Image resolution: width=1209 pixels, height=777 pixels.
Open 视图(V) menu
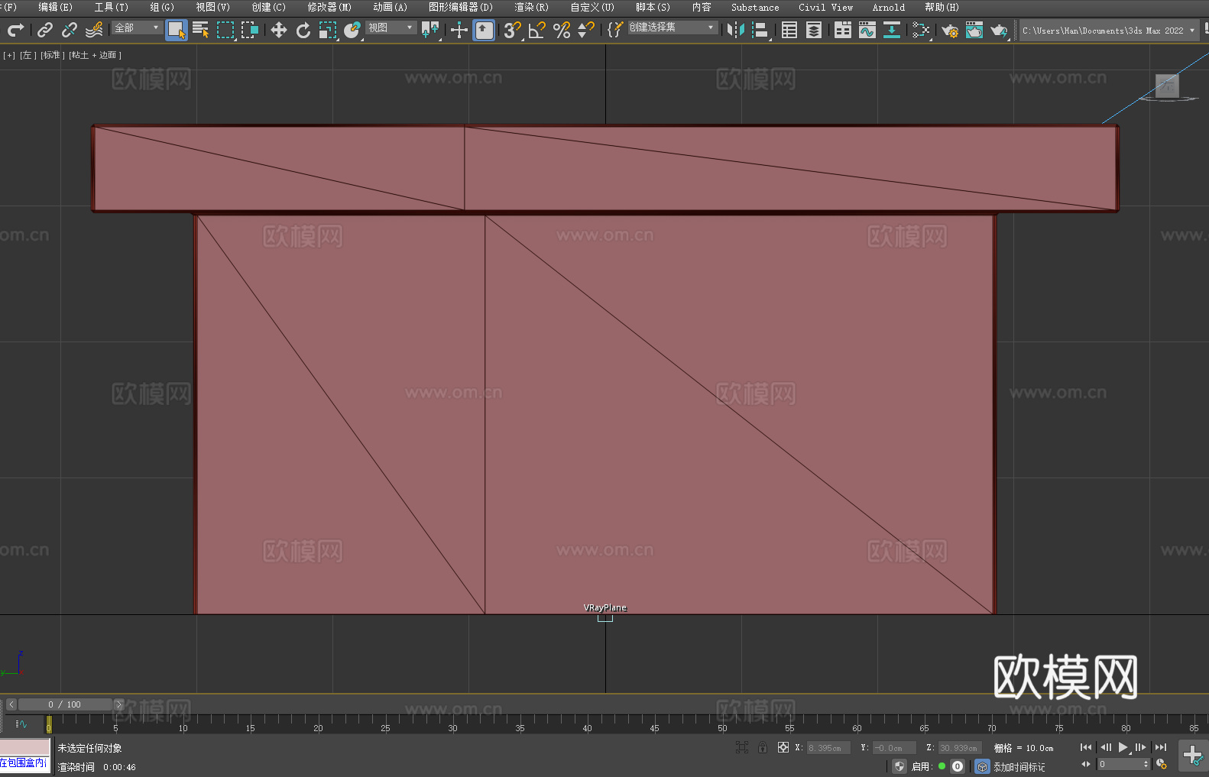click(x=212, y=7)
